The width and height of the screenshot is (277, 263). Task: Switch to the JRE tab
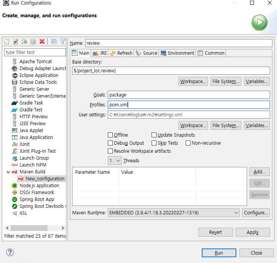click(100, 53)
